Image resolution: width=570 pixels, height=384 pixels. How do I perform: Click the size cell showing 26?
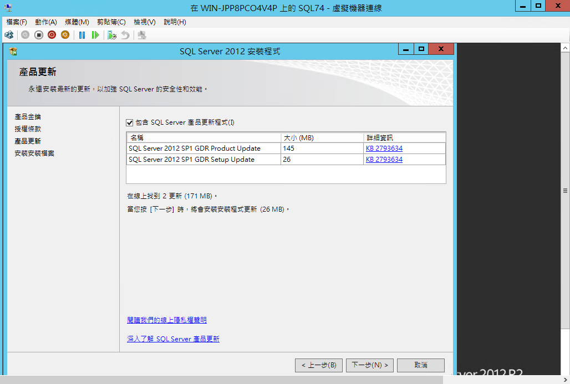(x=322, y=159)
